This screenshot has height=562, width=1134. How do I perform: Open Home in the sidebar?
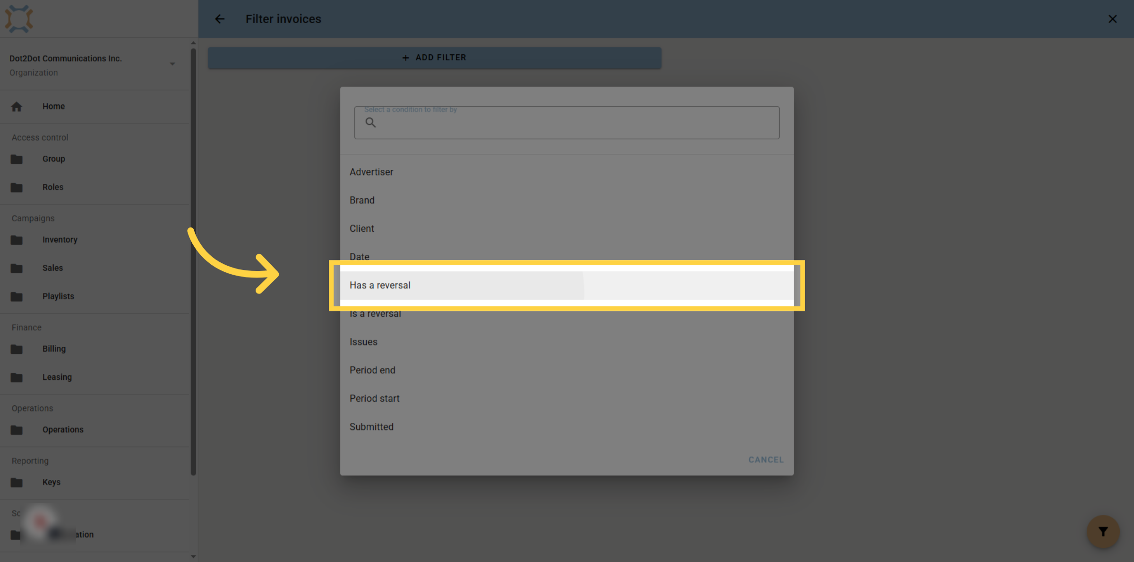(x=94, y=107)
